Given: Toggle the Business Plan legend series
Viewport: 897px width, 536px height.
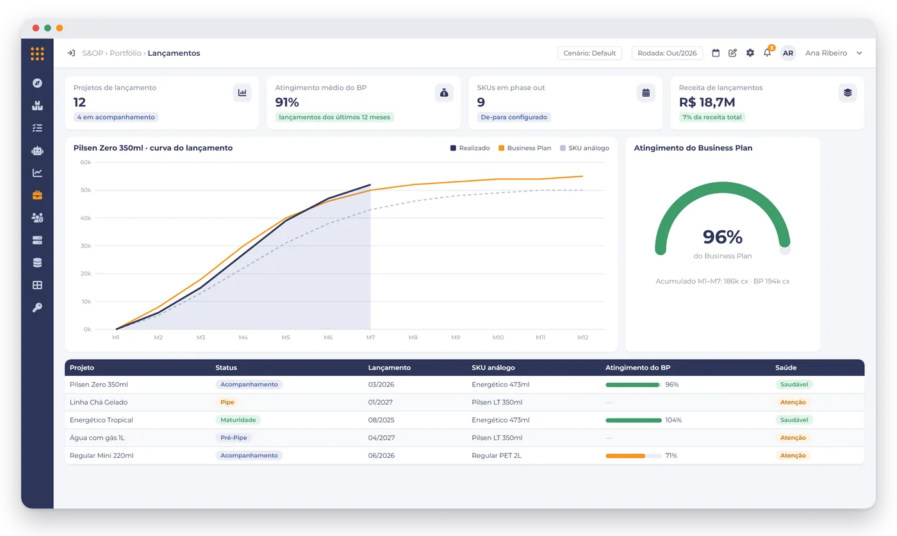Looking at the screenshot, I should (x=525, y=148).
